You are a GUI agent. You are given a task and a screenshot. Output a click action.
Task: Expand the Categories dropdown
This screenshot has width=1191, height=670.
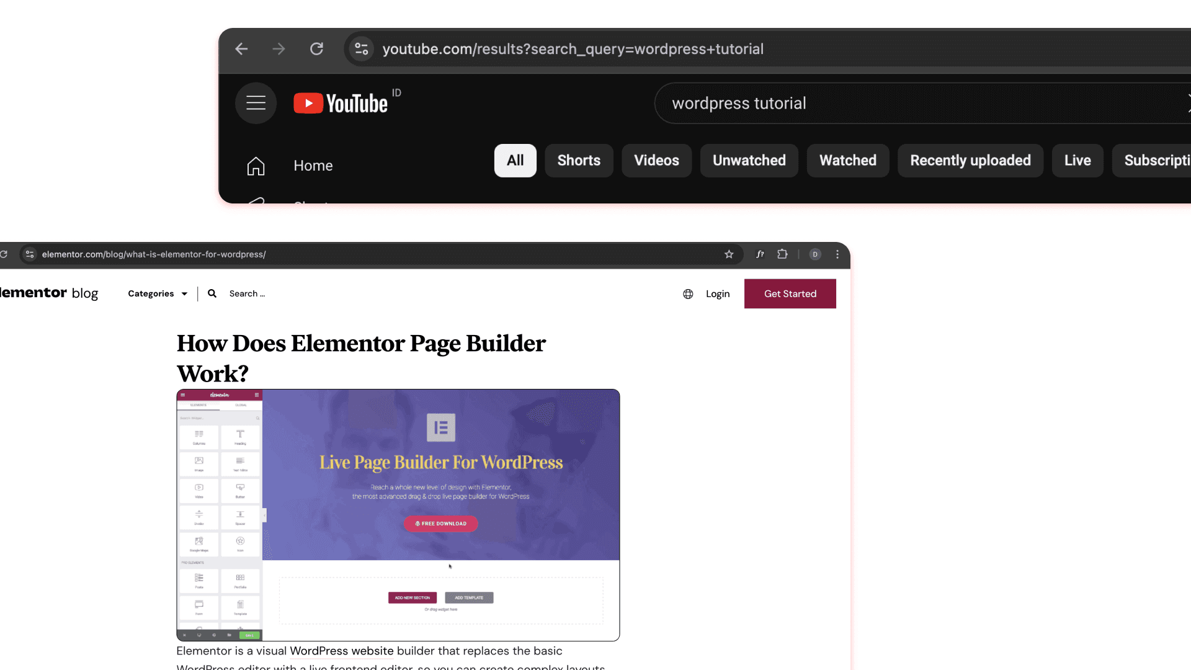coord(158,293)
